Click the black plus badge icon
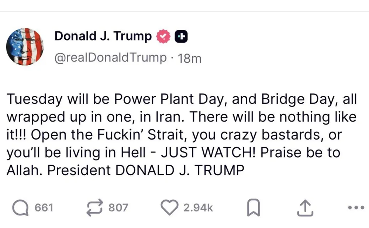Screen dimensions: 369x228 click(x=180, y=37)
